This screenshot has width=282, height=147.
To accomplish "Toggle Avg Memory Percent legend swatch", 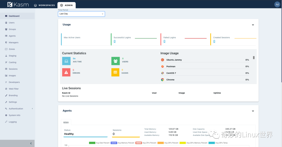I will (114, 143).
